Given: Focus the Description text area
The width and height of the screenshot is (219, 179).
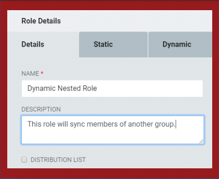Looking at the screenshot, I should (x=112, y=130).
